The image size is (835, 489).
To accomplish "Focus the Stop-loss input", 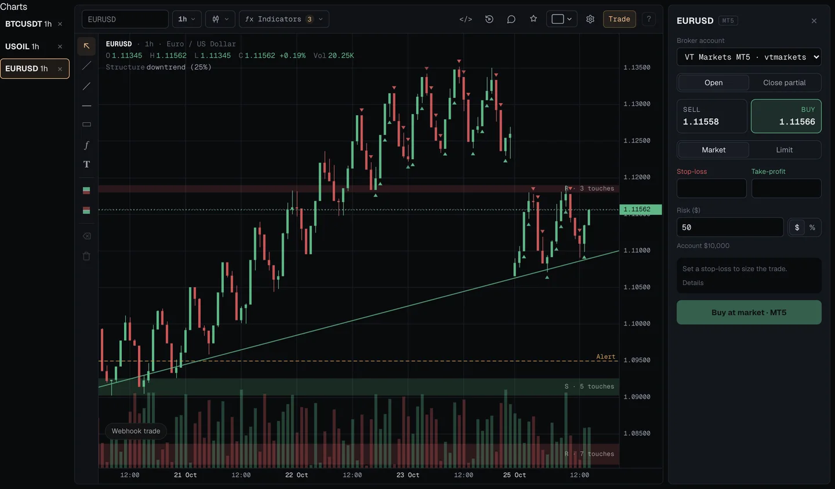I will pyautogui.click(x=711, y=188).
